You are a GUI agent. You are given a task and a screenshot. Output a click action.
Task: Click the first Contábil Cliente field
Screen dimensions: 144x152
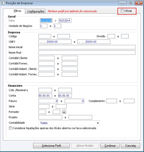[x=46, y=58]
